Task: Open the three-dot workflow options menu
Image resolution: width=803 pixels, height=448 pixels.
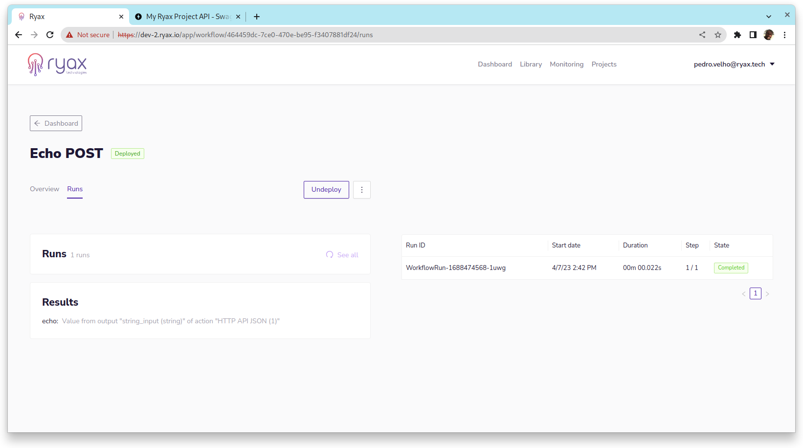Action: coord(362,190)
